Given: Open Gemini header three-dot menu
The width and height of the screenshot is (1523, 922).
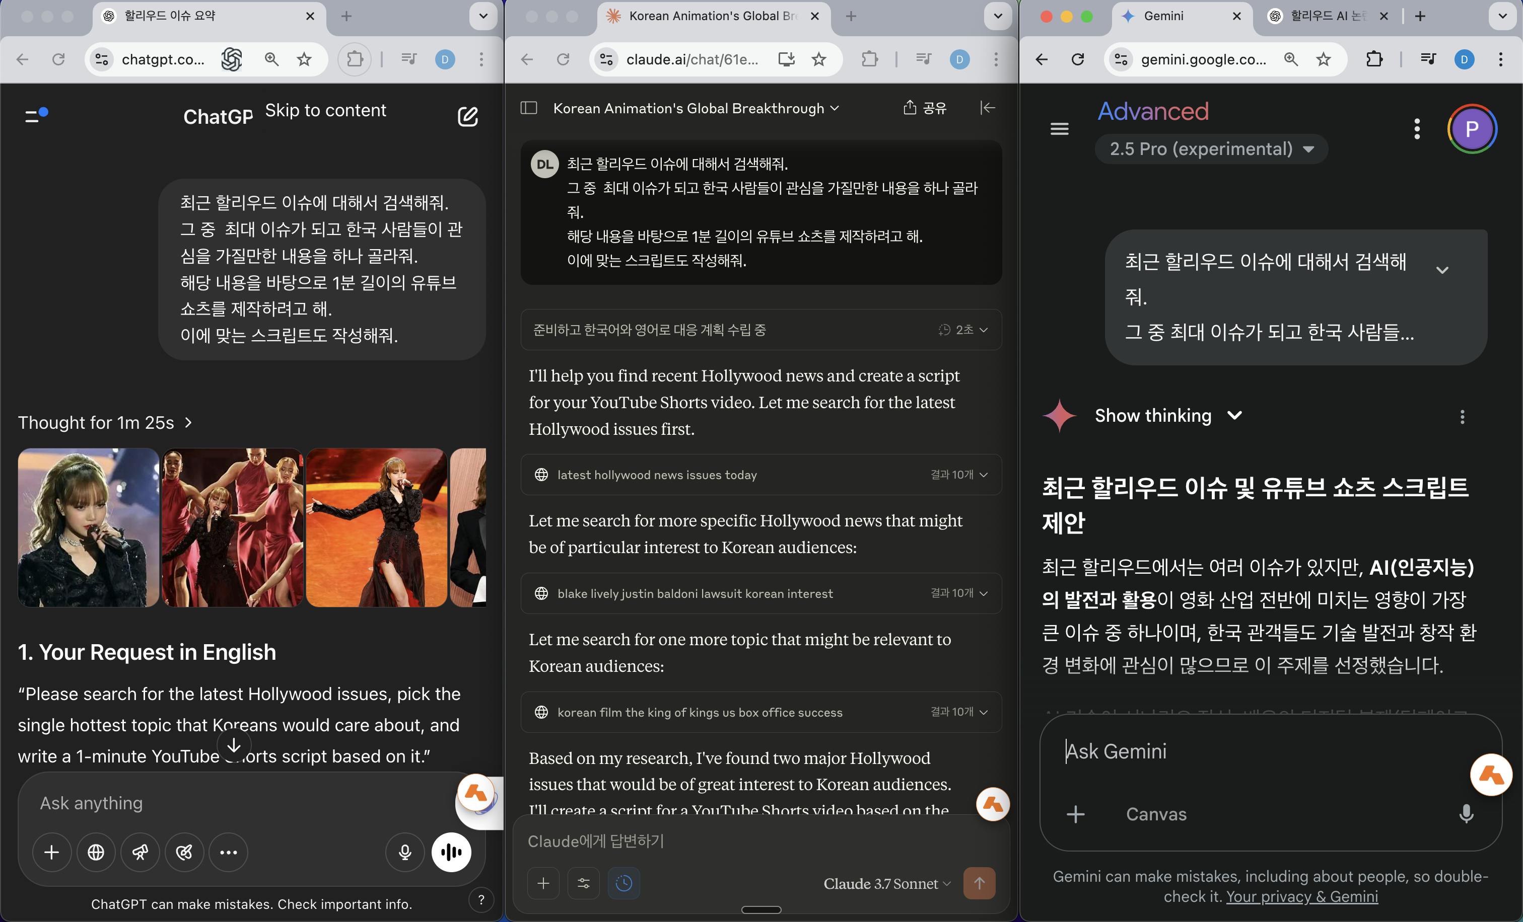Looking at the screenshot, I should [x=1417, y=129].
